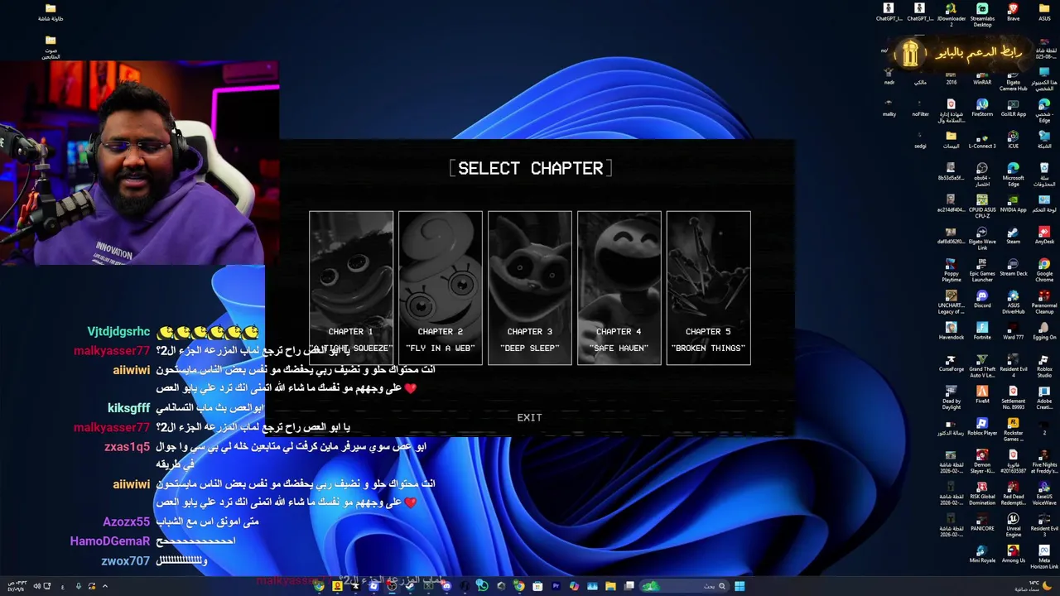Launch Havendock desktop icon

point(951,330)
